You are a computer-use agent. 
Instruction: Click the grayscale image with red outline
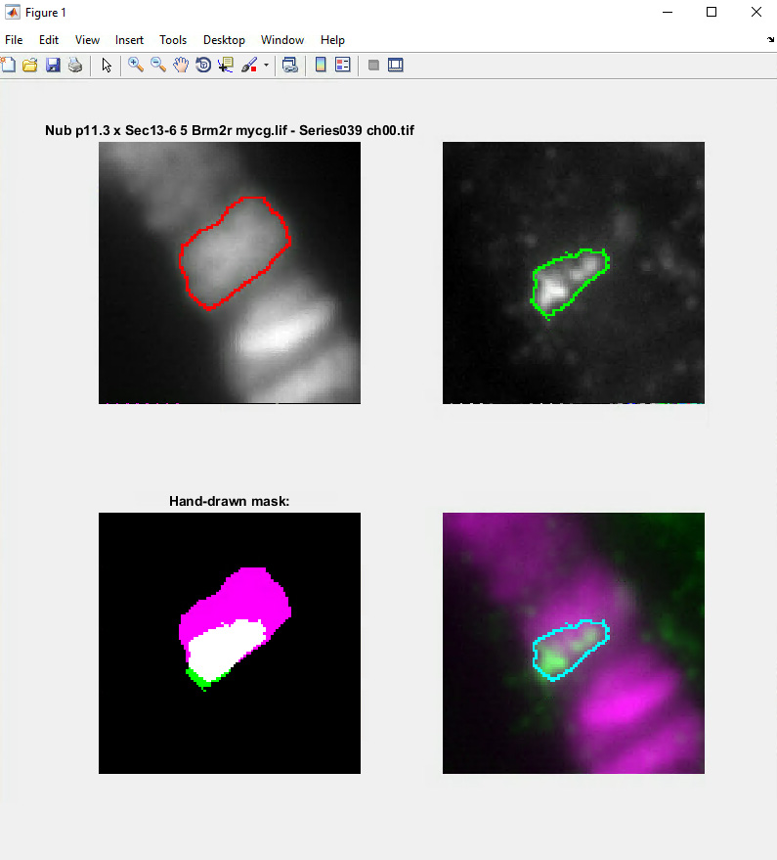coord(230,273)
